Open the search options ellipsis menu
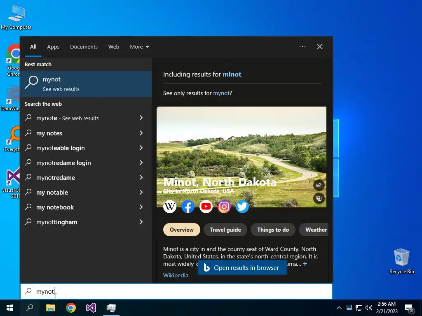The width and height of the screenshot is (422, 316). [x=302, y=46]
